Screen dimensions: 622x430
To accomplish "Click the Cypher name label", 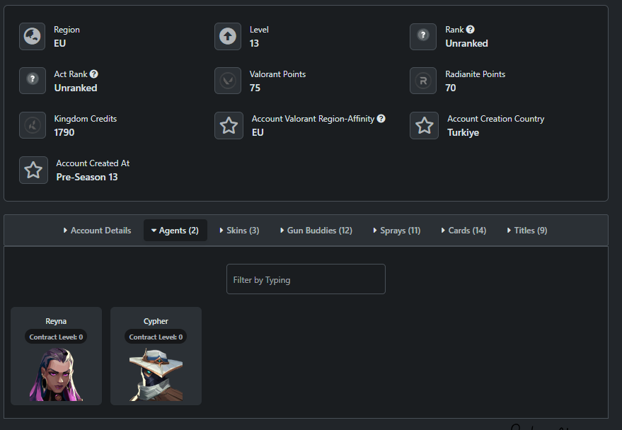I will 156,321.
